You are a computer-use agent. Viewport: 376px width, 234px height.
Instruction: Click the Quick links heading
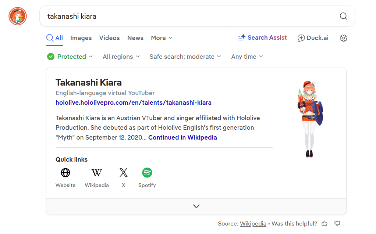[71, 159]
